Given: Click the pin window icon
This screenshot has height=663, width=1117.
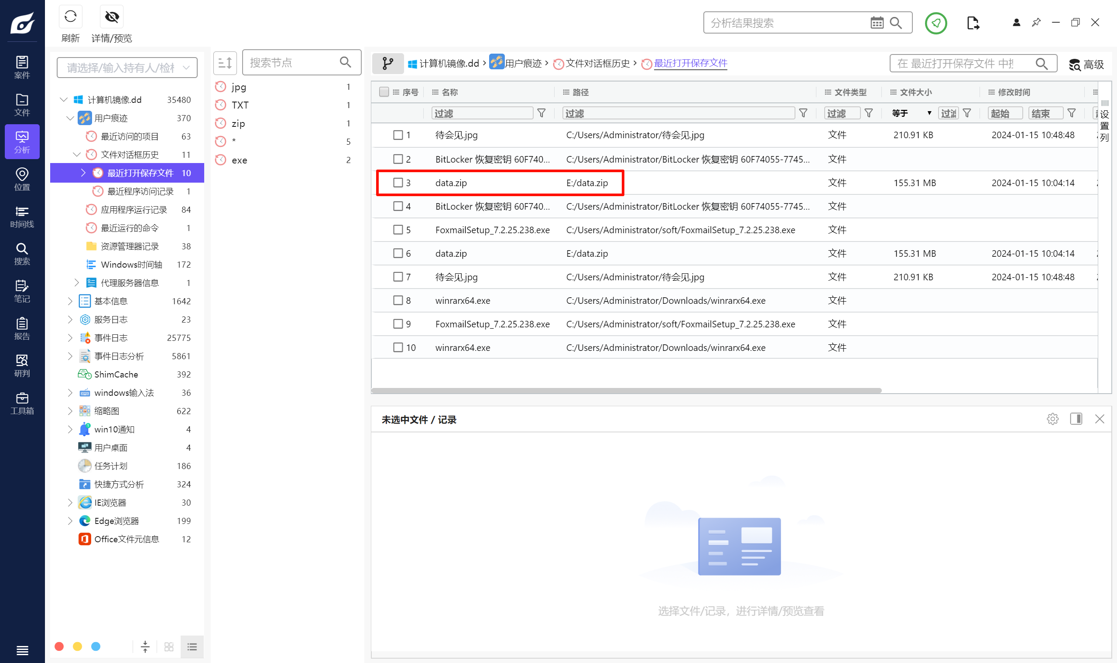Looking at the screenshot, I should (1036, 22).
